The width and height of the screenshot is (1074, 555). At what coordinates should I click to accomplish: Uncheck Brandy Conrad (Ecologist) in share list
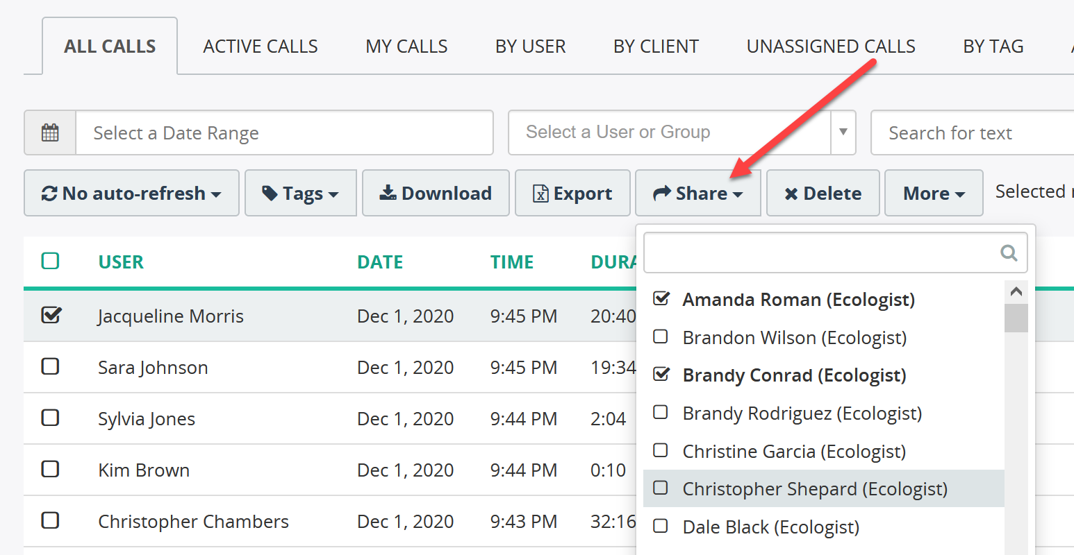[x=661, y=375]
